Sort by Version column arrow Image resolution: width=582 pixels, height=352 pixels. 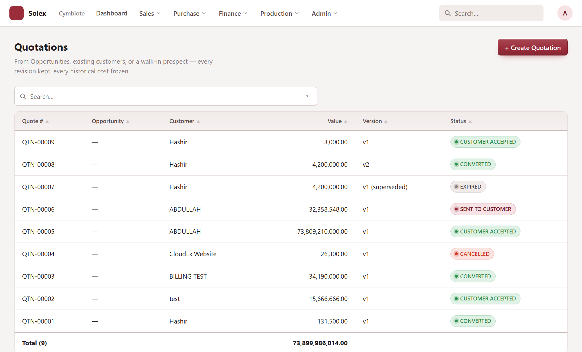pos(386,121)
